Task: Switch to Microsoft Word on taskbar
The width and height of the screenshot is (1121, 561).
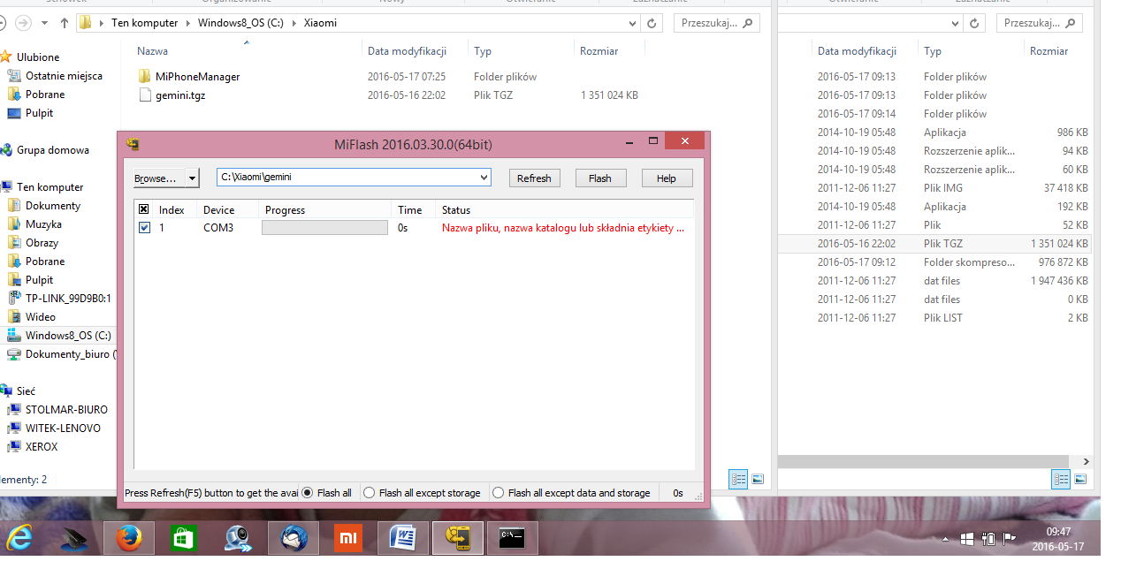Action: pyautogui.click(x=403, y=537)
